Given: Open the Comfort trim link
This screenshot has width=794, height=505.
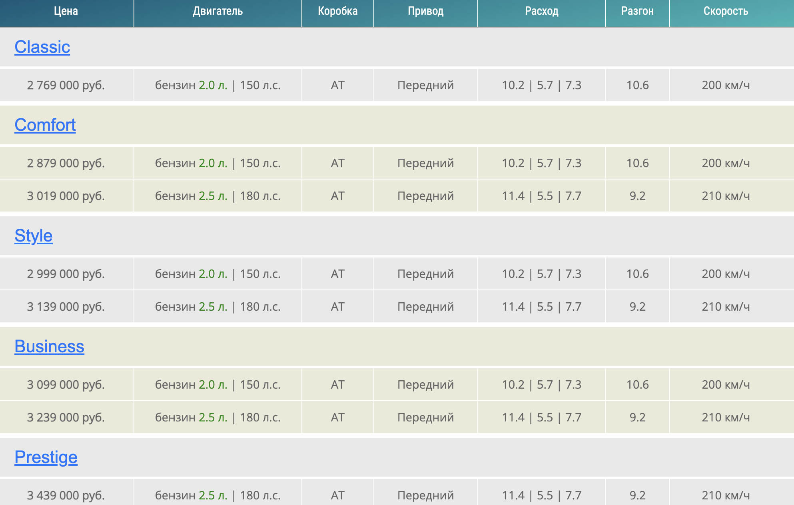Looking at the screenshot, I should pos(45,125).
